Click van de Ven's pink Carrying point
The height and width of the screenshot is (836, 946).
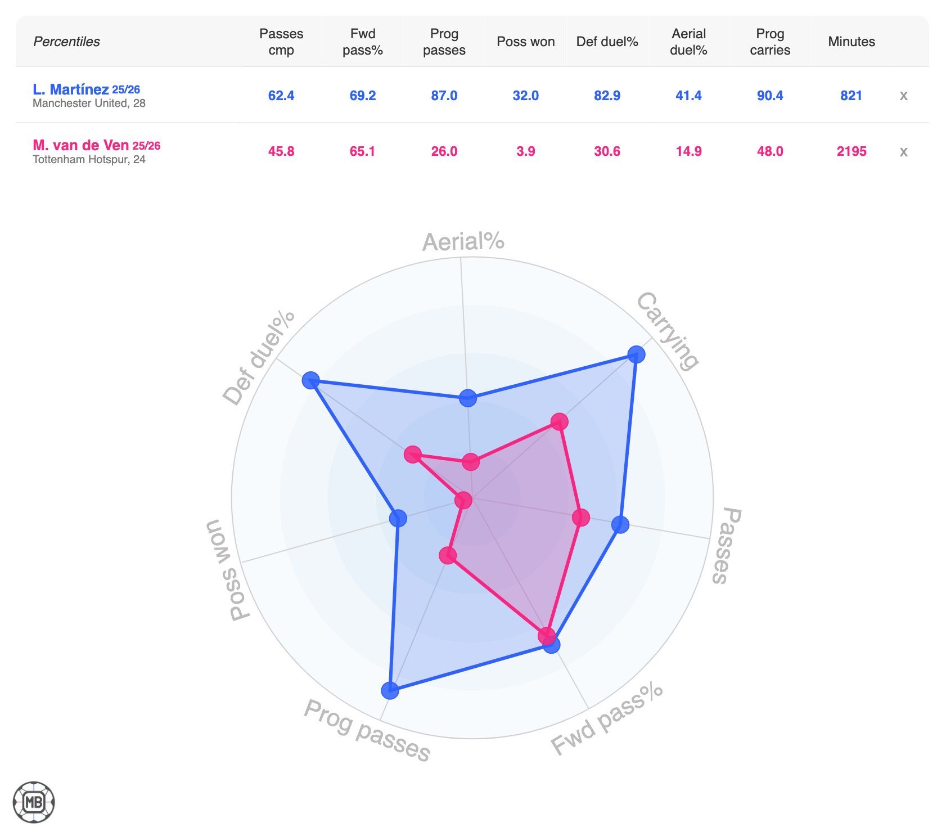559,421
